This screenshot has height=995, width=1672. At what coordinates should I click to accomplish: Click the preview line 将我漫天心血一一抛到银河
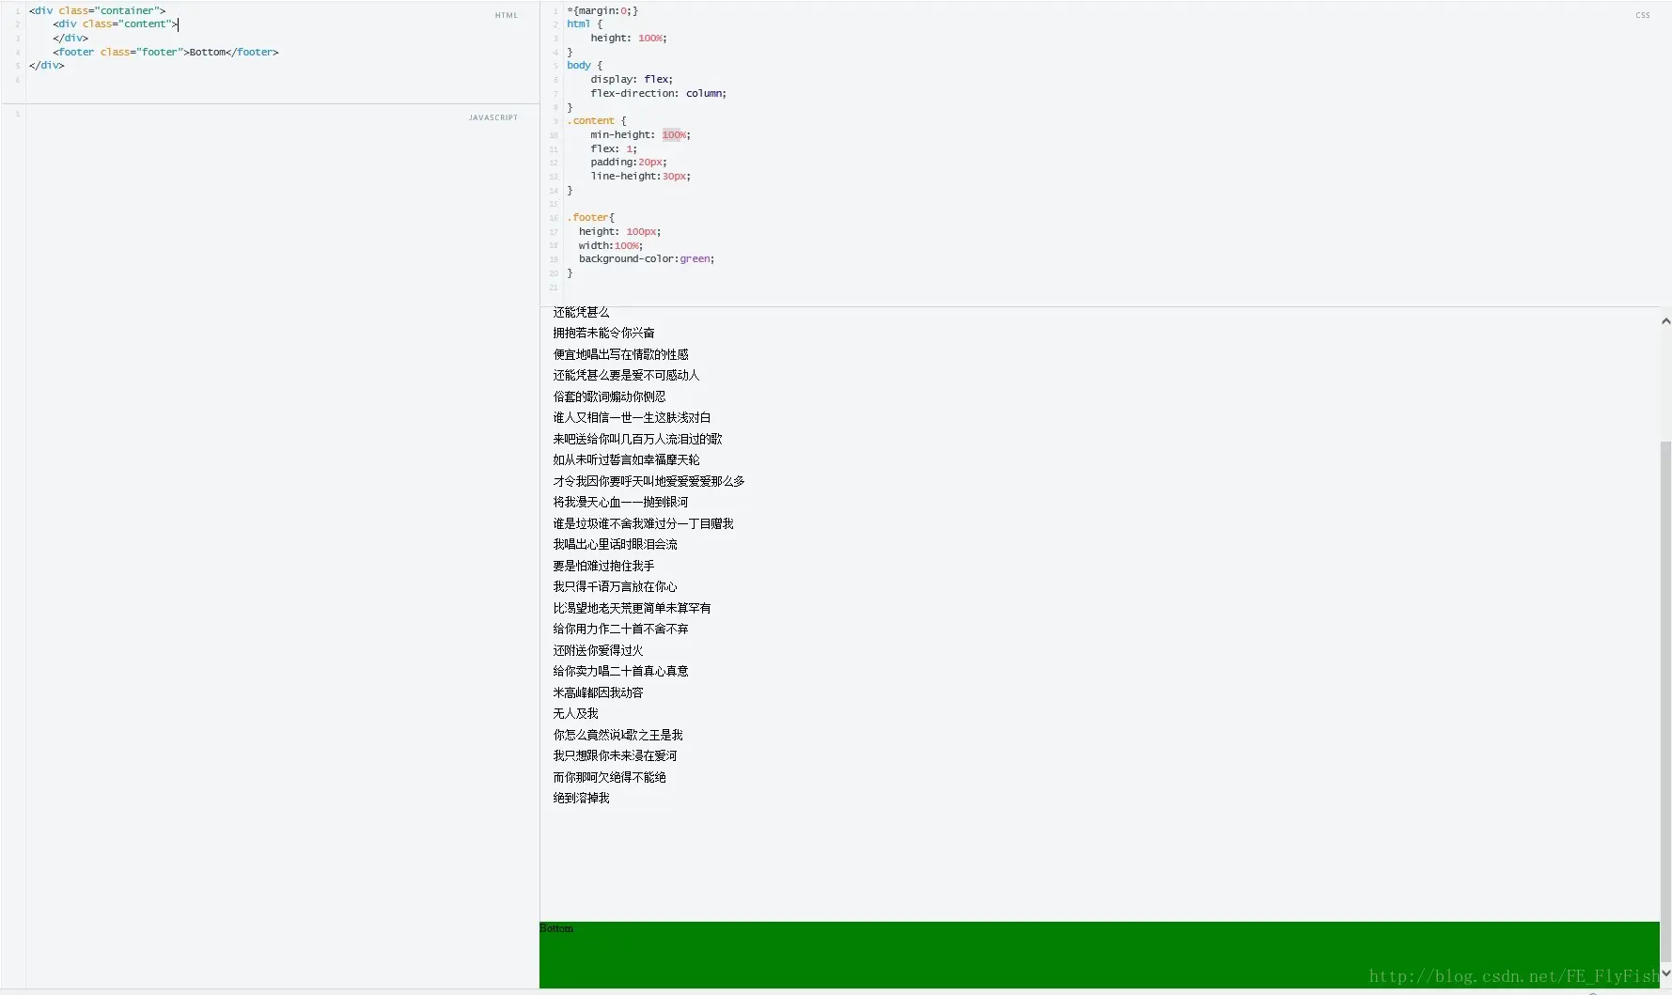click(x=620, y=502)
